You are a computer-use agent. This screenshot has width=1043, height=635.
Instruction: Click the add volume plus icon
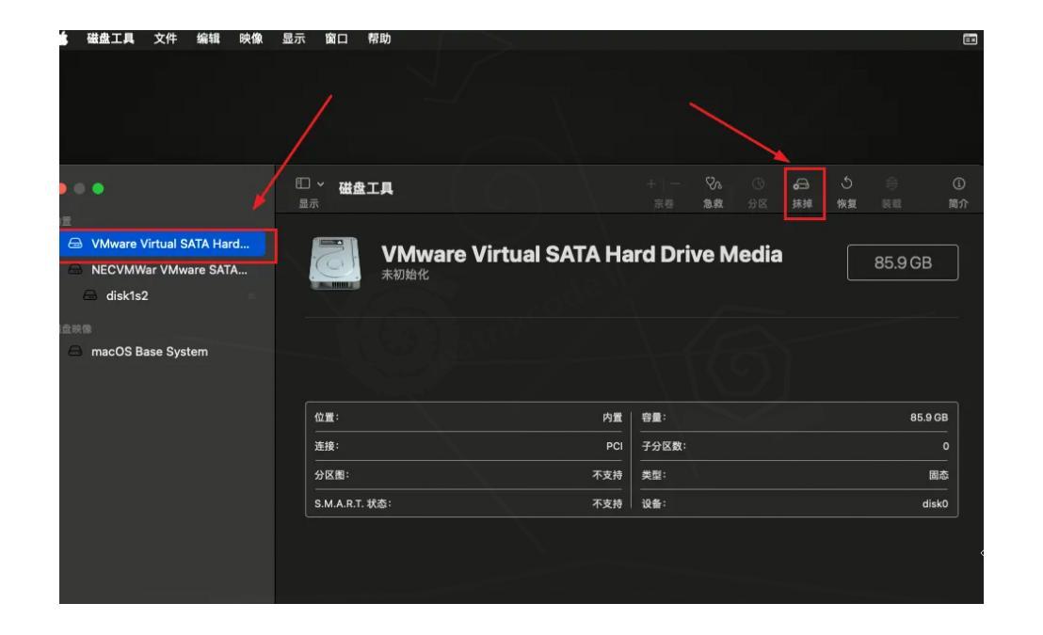click(650, 183)
